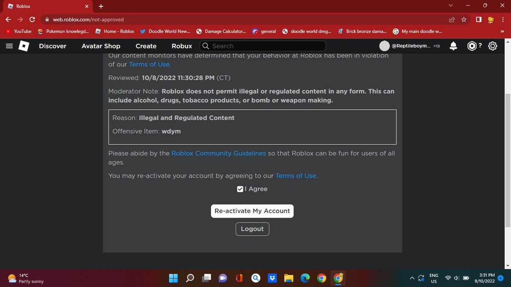Open the general bookmark
The height and width of the screenshot is (287, 511).
(264, 31)
